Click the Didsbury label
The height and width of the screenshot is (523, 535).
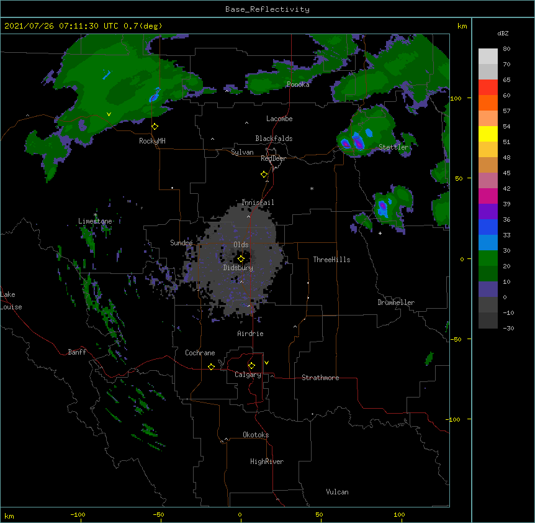pyautogui.click(x=238, y=268)
